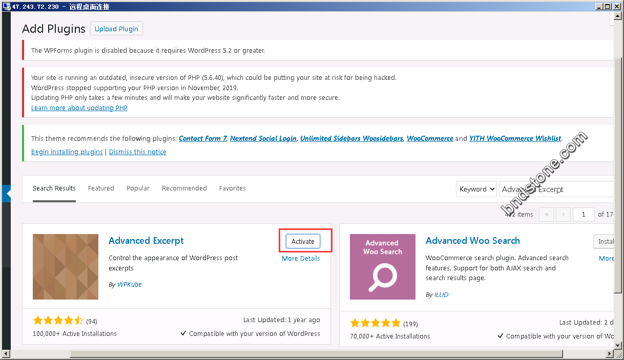The width and height of the screenshot is (624, 360).
Task: View More Details for Advanced Excerpt
Action: [x=301, y=259]
